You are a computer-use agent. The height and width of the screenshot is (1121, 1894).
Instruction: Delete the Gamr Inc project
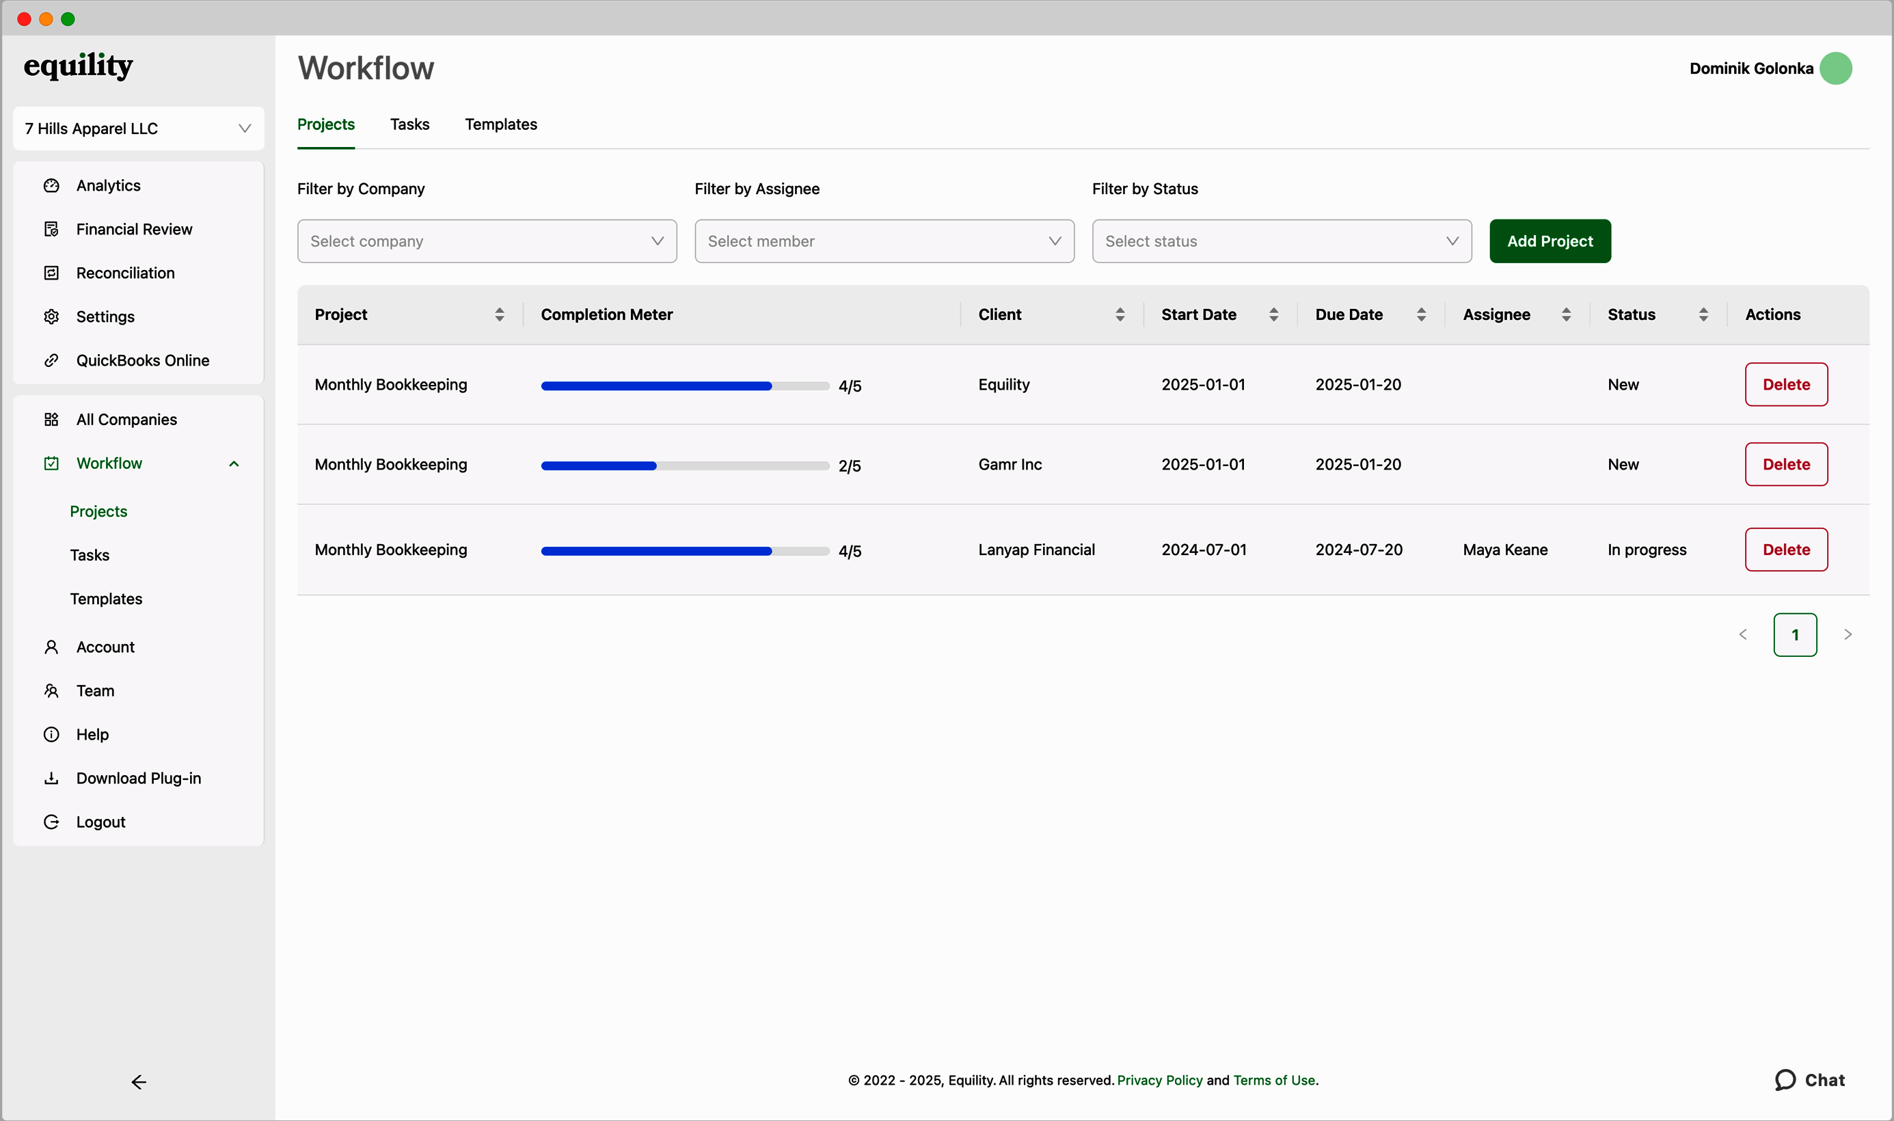[1786, 465]
